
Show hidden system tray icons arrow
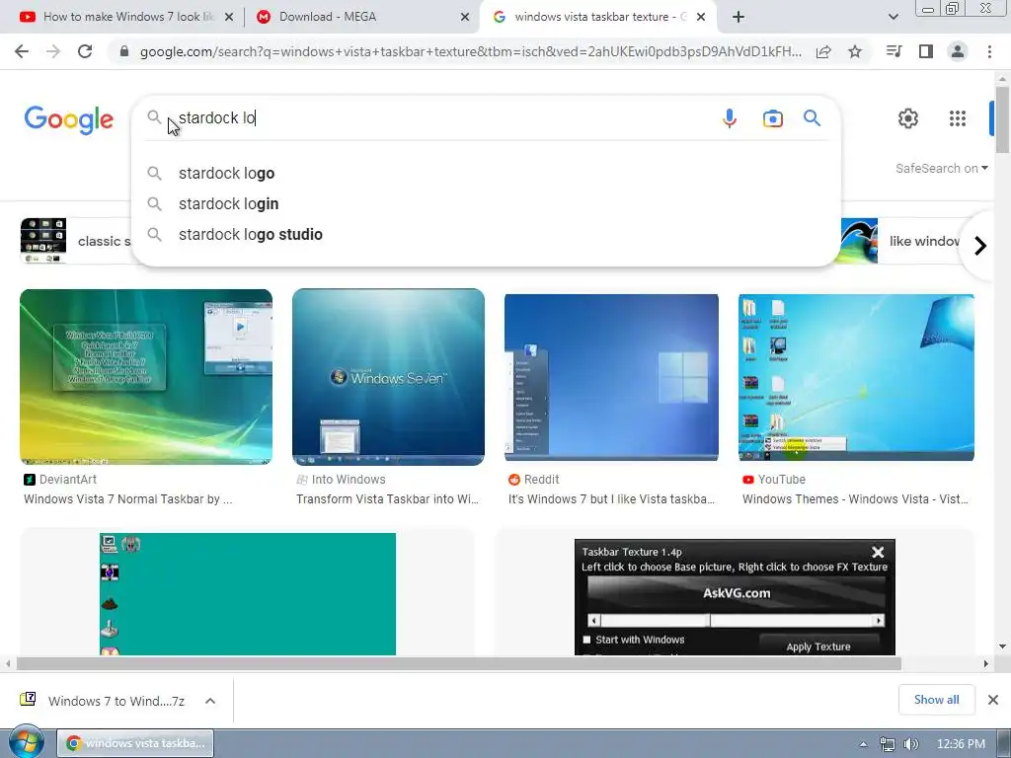(863, 744)
